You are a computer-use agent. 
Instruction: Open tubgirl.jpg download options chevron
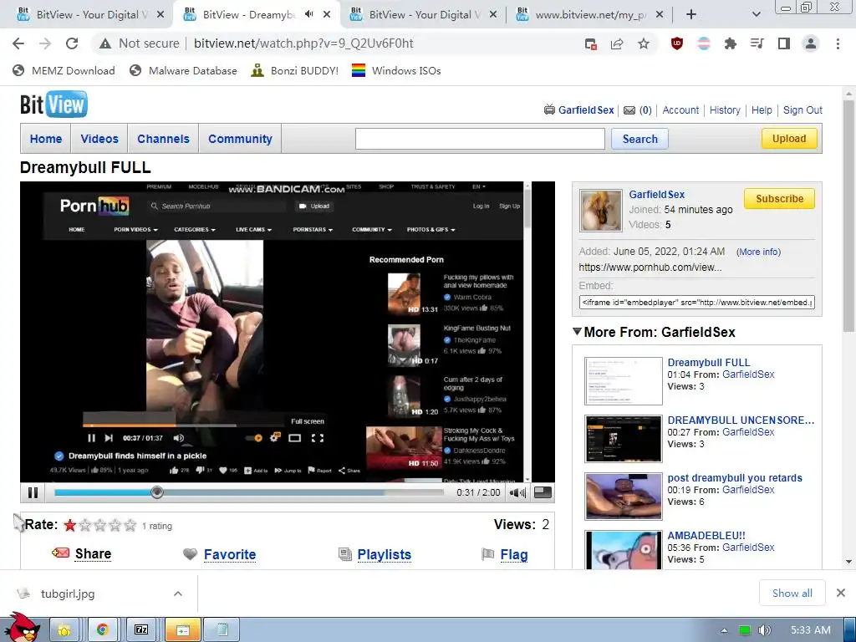pos(178,594)
